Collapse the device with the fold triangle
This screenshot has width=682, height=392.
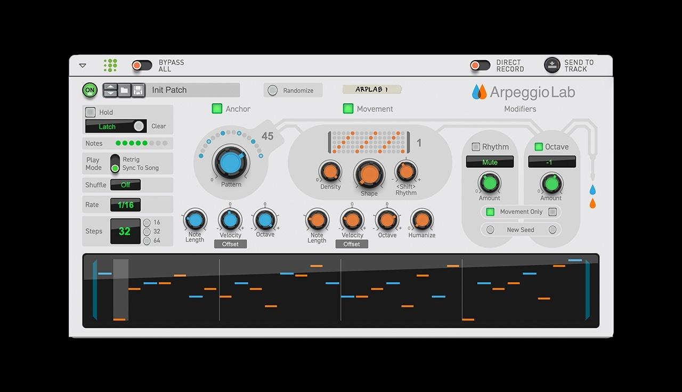(83, 66)
